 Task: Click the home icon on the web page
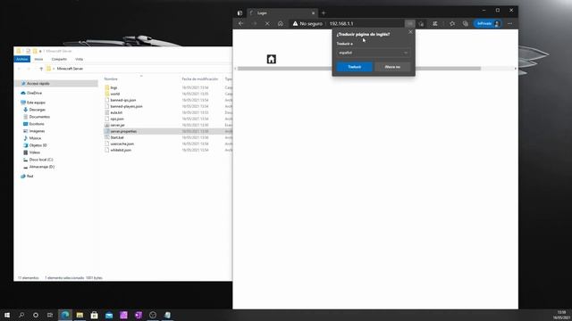[271, 60]
